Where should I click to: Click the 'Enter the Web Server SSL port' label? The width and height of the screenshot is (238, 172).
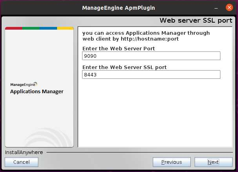pyautogui.click(x=124, y=67)
